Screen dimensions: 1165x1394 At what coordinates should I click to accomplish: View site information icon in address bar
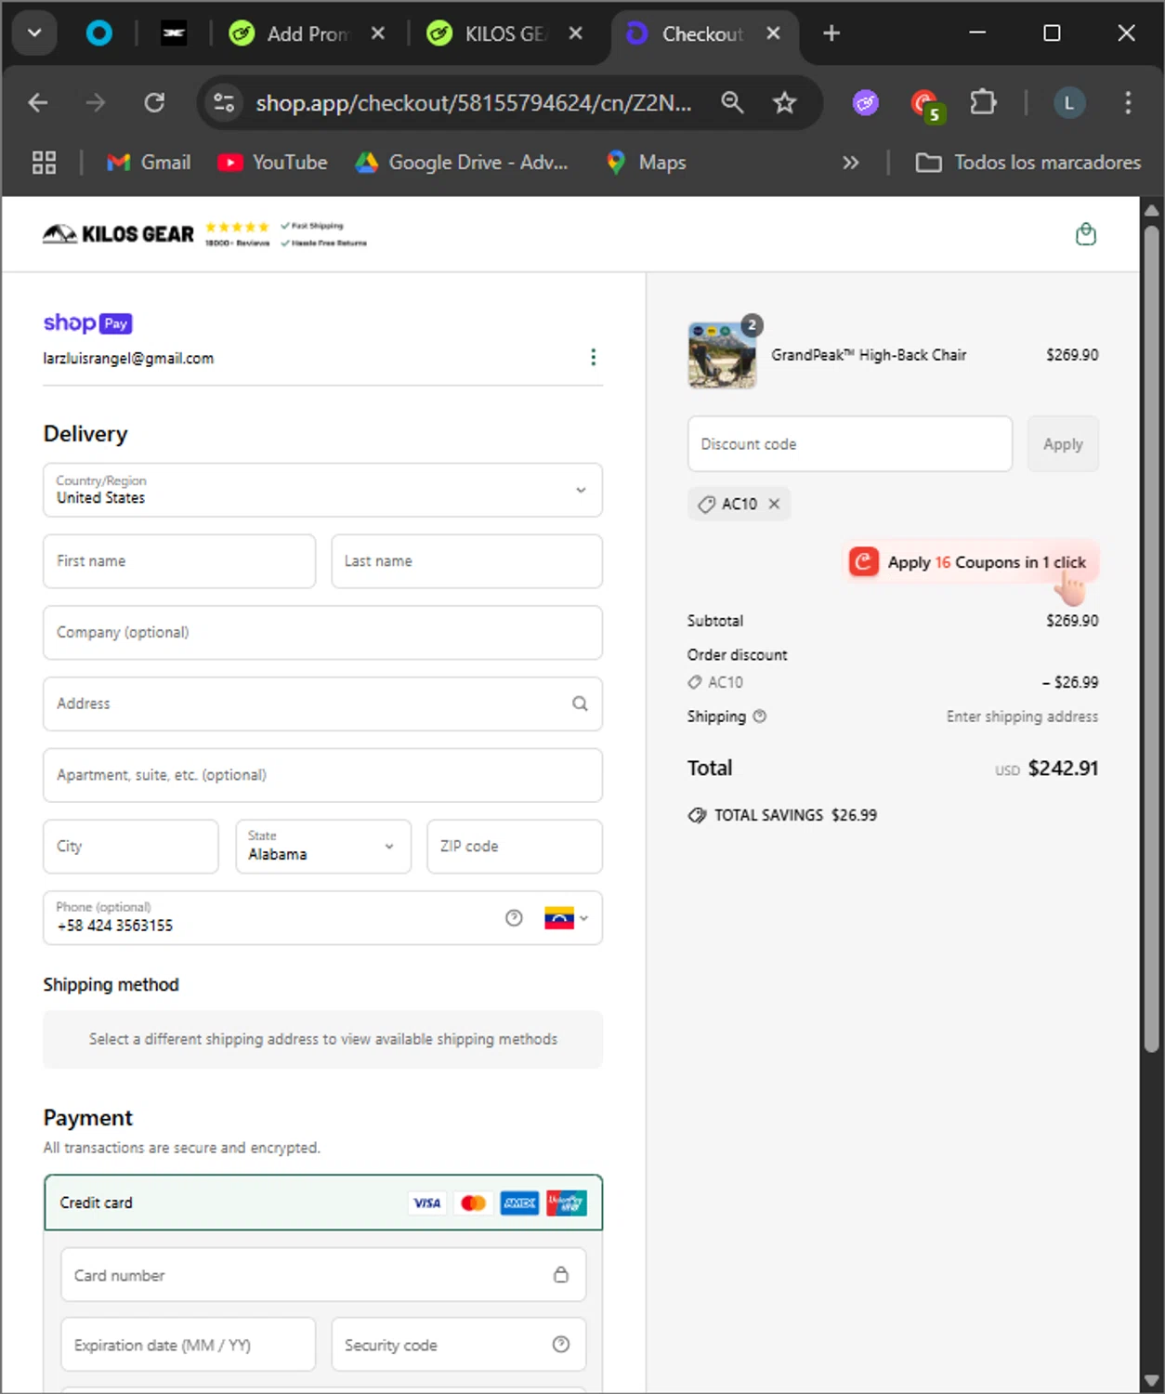[x=224, y=103]
